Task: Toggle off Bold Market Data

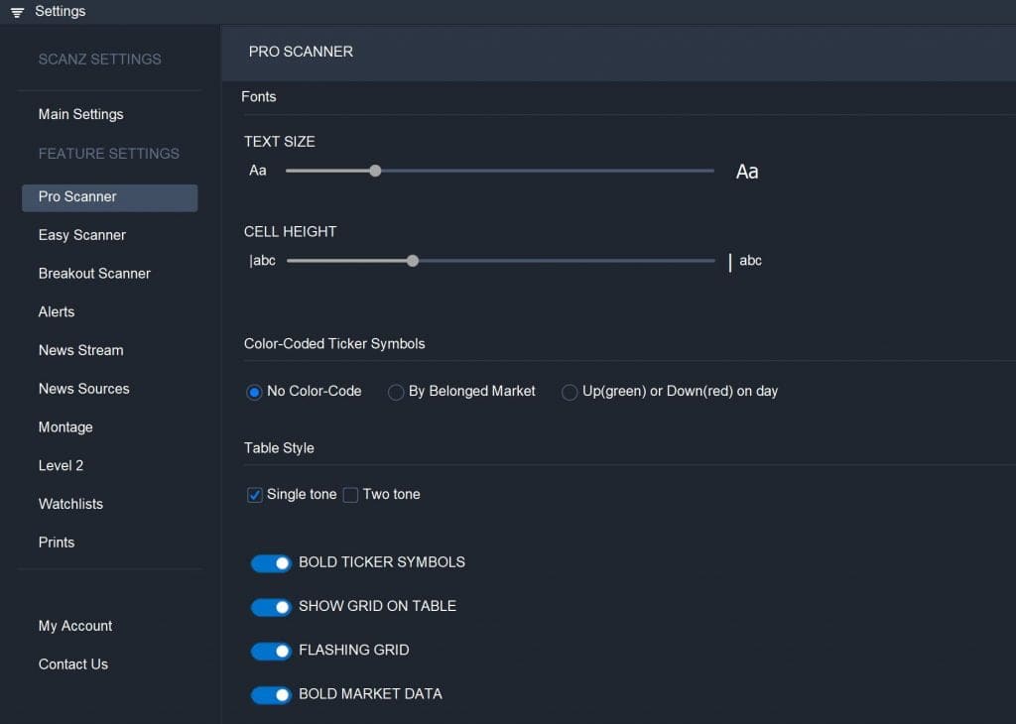Action: click(x=270, y=694)
